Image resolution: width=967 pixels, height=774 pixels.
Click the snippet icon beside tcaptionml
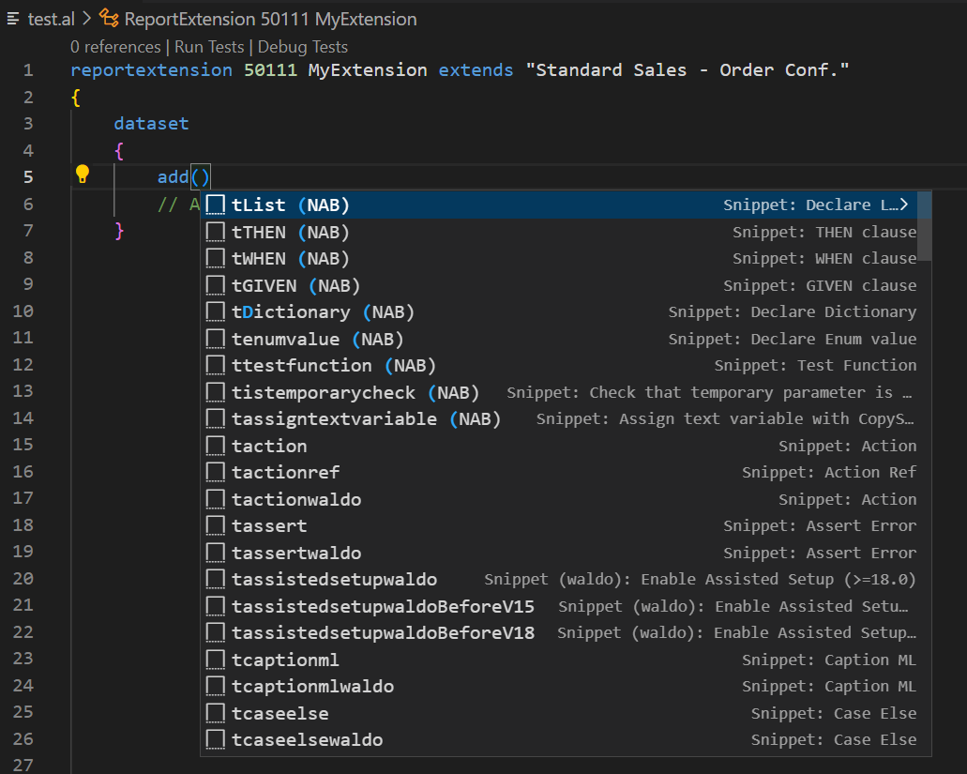[x=216, y=660]
